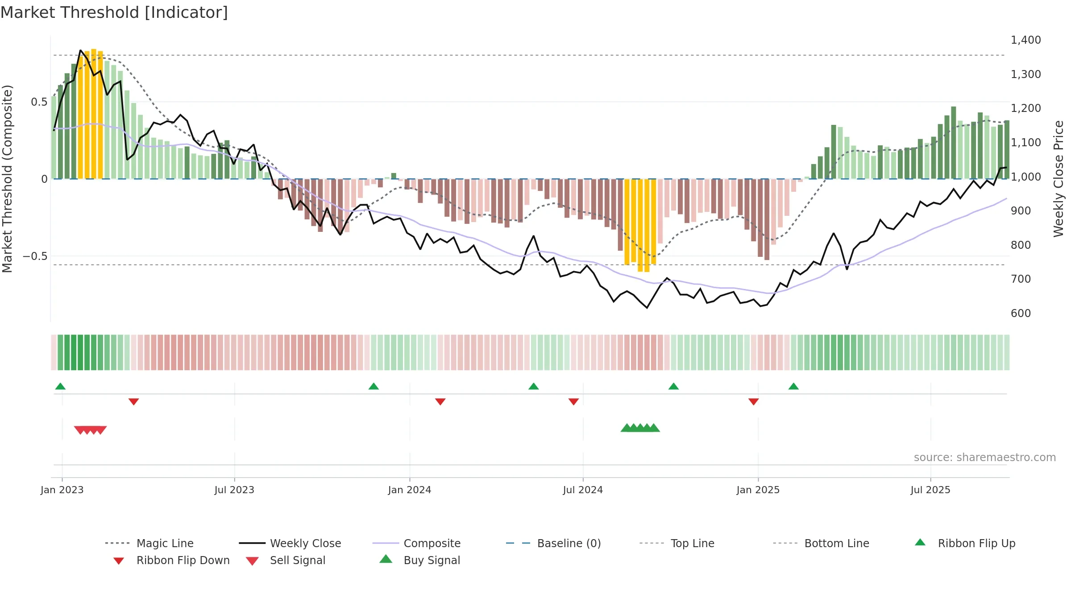Click the Ribbon Flip Up marker near Nov 2023
Viewport: 1071px width, 602px height.
pyautogui.click(x=374, y=386)
